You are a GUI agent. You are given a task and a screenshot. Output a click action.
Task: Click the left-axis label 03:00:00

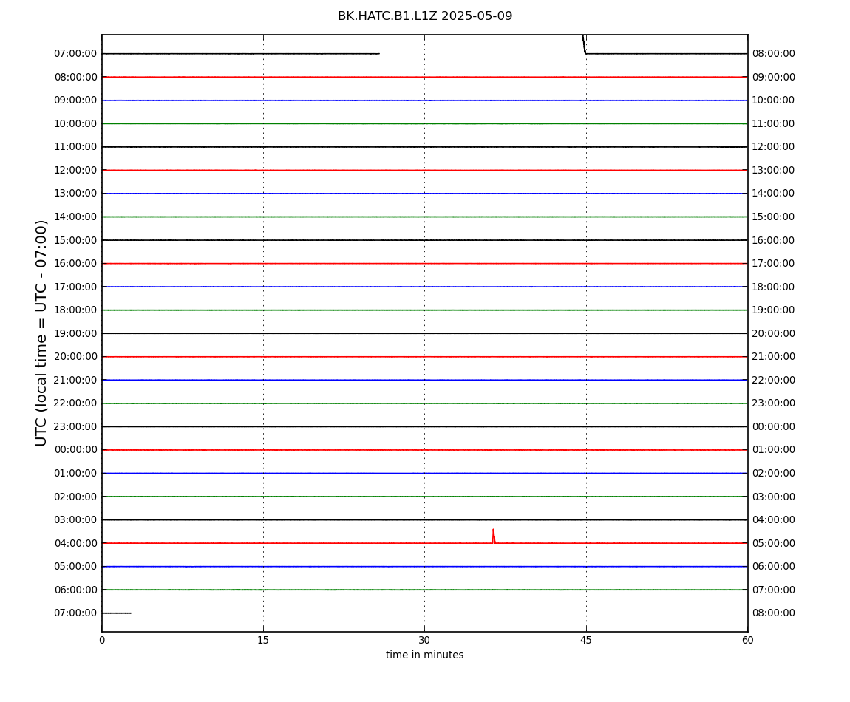[x=75, y=520]
